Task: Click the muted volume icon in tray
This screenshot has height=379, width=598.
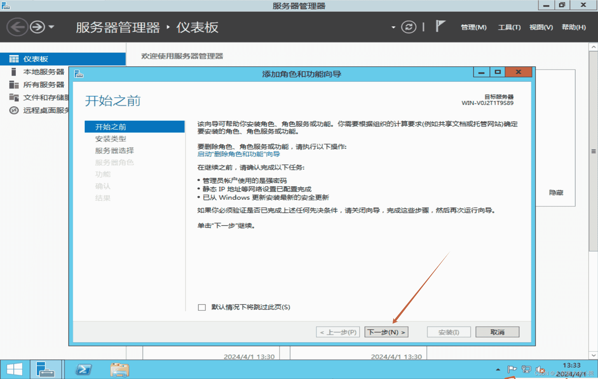Action: coord(540,369)
